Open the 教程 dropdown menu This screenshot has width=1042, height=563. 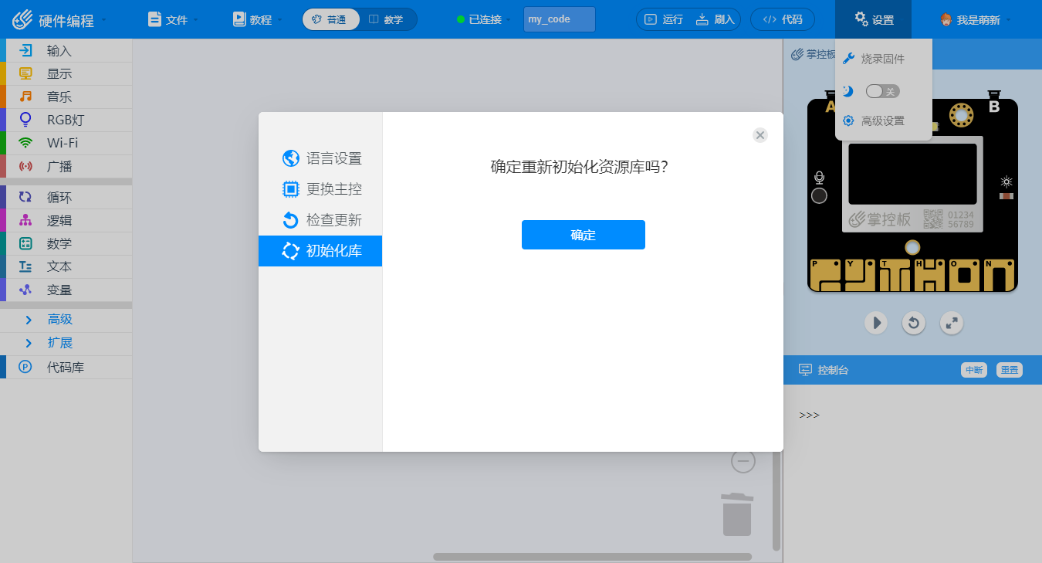point(258,19)
